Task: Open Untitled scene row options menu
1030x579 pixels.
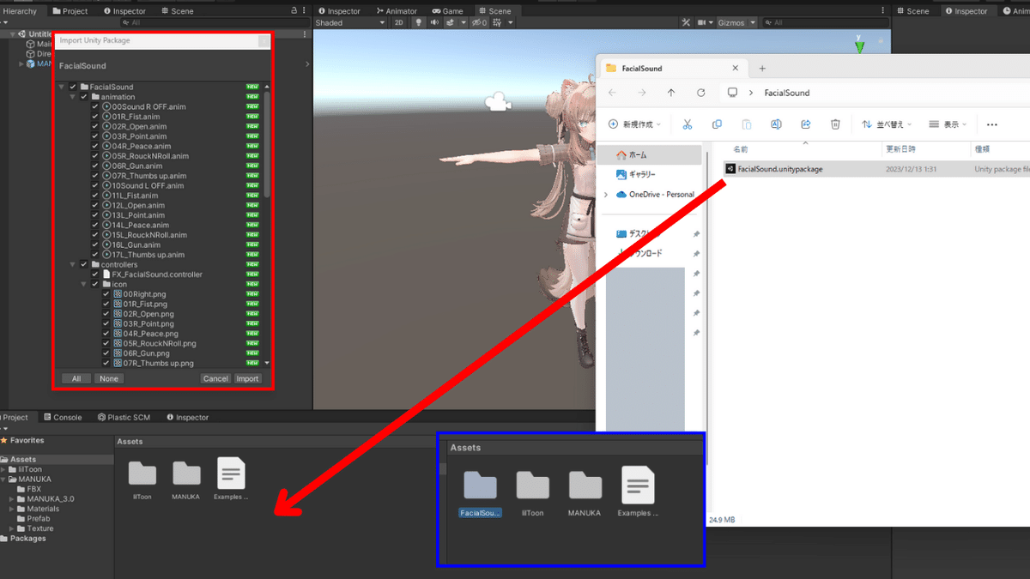Action: coord(305,34)
